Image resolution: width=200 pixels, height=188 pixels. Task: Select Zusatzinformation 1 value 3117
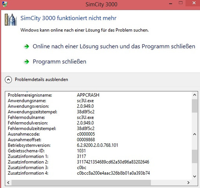(82, 156)
